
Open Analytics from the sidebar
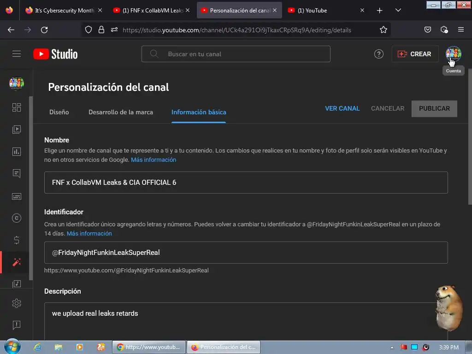(17, 151)
